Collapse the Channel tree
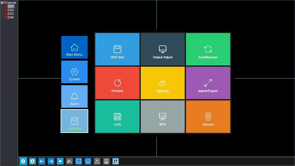 click(2, 3)
